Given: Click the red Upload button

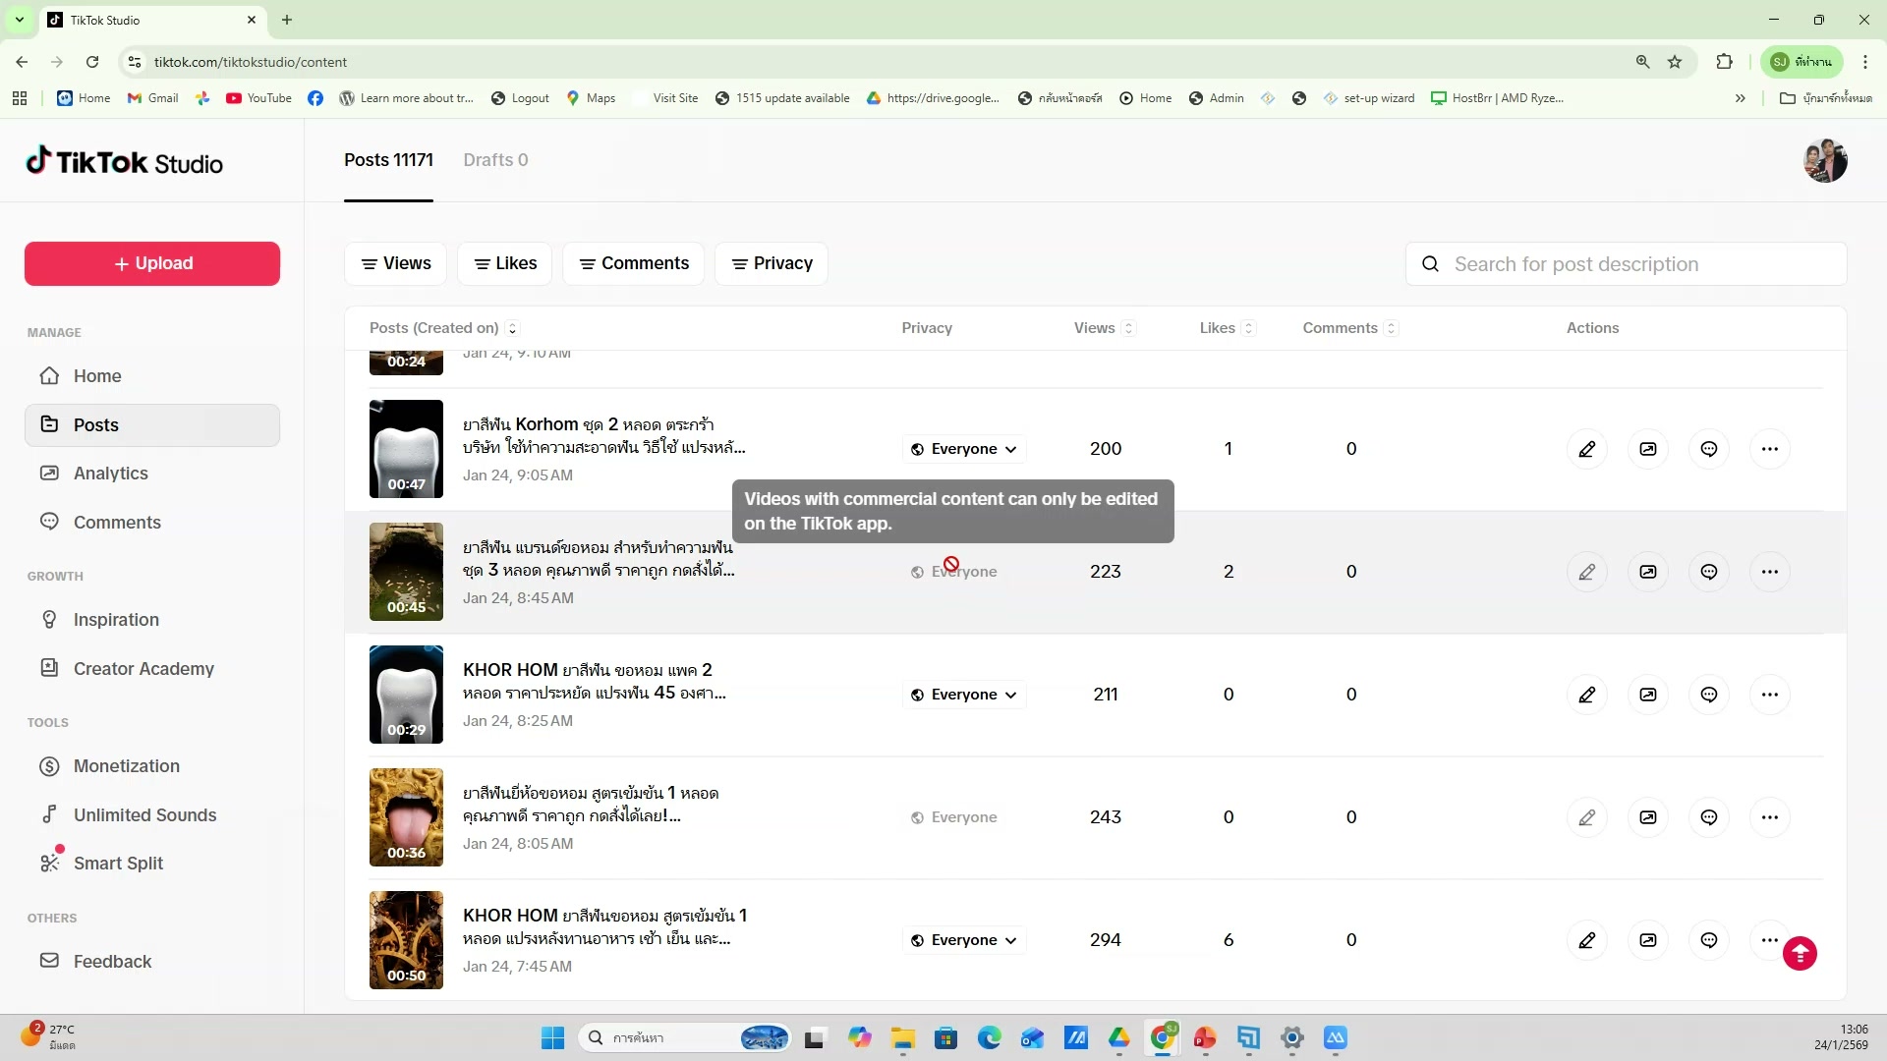Looking at the screenshot, I should 152,263.
